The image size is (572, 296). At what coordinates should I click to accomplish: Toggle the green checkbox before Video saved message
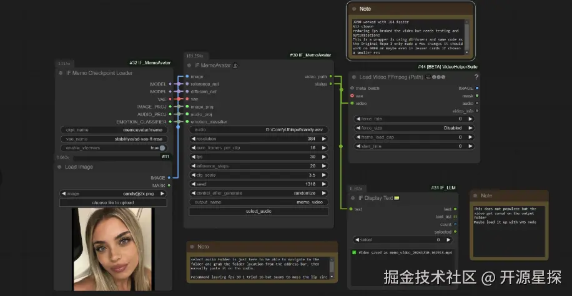[354, 252]
